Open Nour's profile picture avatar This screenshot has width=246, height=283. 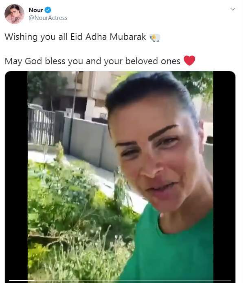15,14
